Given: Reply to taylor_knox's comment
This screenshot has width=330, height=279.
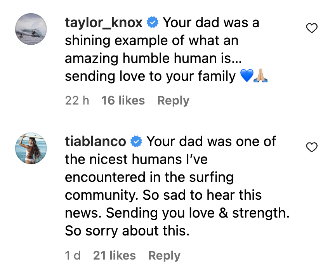Looking at the screenshot, I should [173, 101].
